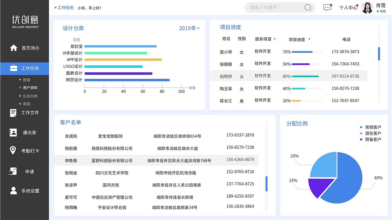Click the 常规客户 legend item
The image size is (392, 220).
[x=371, y=127]
